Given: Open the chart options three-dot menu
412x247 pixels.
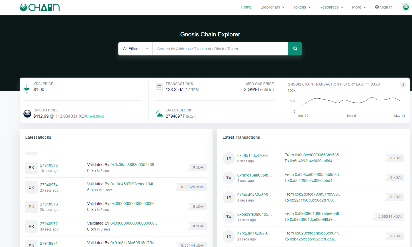Looking at the screenshot, I should pos(403,84).
